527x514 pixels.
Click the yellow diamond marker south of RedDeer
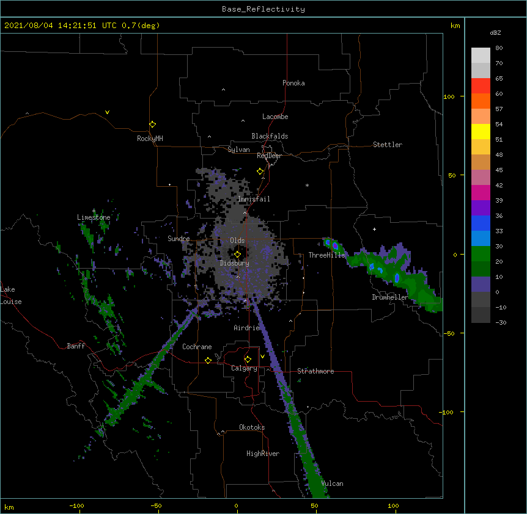[260, 172]
